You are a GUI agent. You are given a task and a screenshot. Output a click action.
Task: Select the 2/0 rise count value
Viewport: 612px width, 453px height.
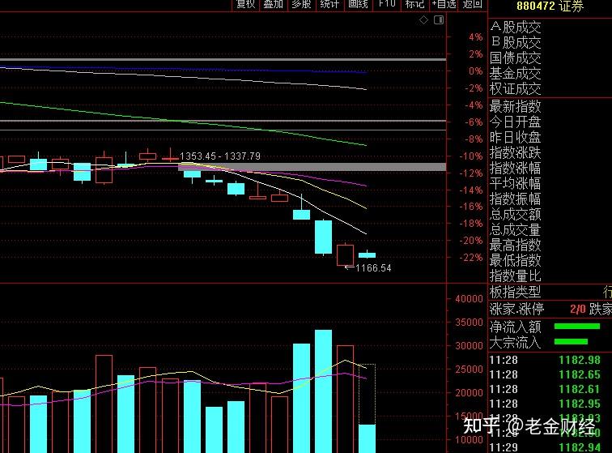(x=578, y=310)
